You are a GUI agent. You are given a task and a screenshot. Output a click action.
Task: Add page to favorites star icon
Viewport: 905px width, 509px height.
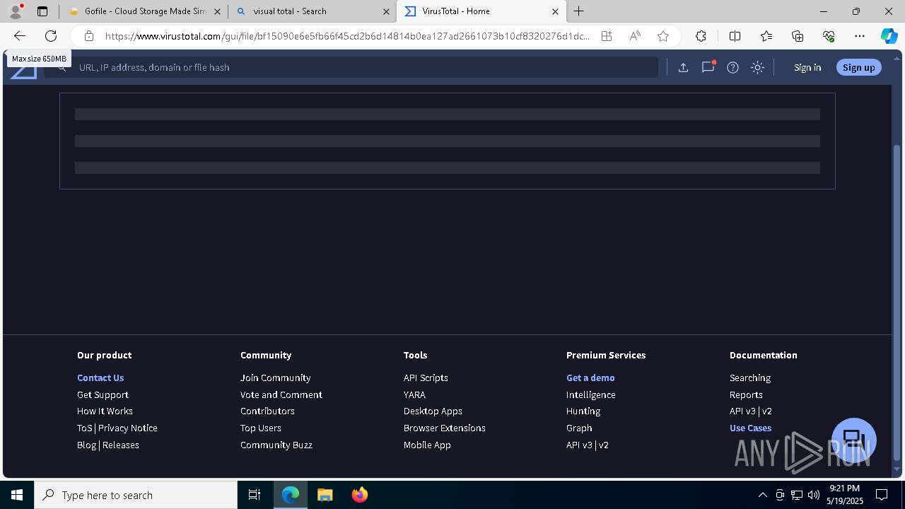coord(663,36)
